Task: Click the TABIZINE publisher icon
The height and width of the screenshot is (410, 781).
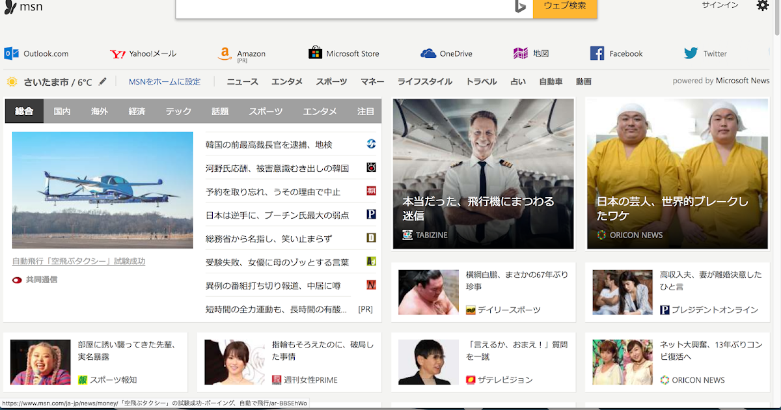Action: point(406,235)
